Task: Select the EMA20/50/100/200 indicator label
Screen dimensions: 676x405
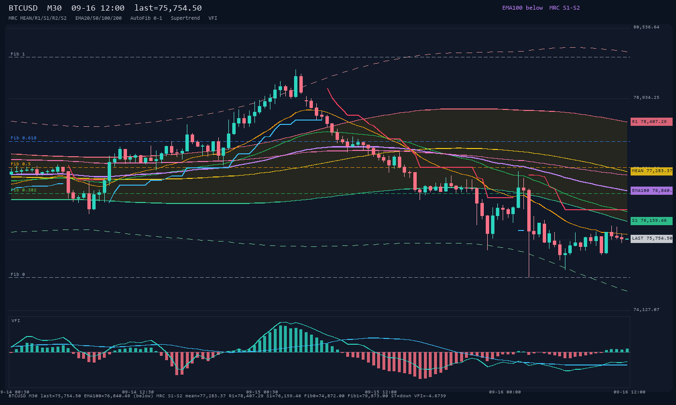Action: (x=99, y=18)
